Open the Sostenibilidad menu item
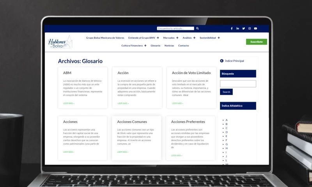 208,38
